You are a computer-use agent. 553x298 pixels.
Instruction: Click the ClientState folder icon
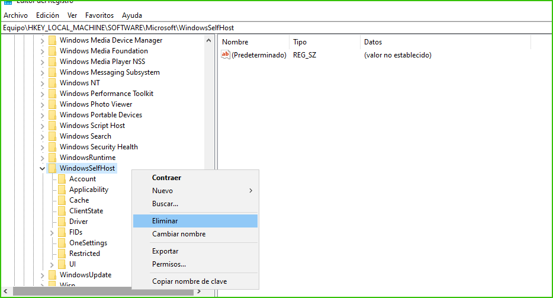pos(62,211)
